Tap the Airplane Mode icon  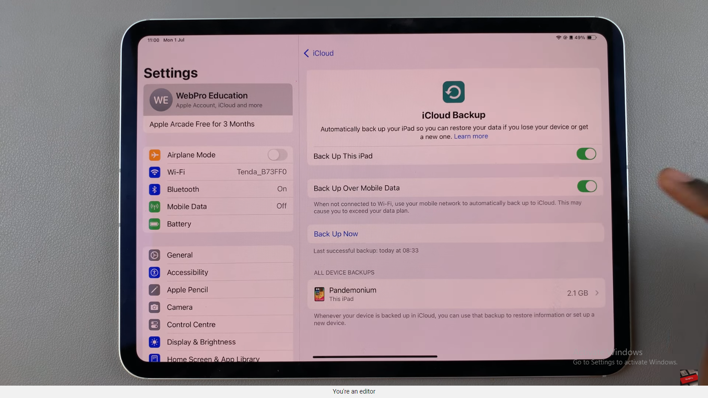tap(154, 155)
